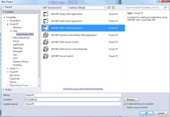The image size is (170, 117).
Task: Select the Reporting template category
Action: click(x=18, y=48)
